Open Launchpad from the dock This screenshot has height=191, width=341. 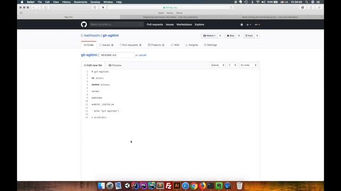coord(110,186)
